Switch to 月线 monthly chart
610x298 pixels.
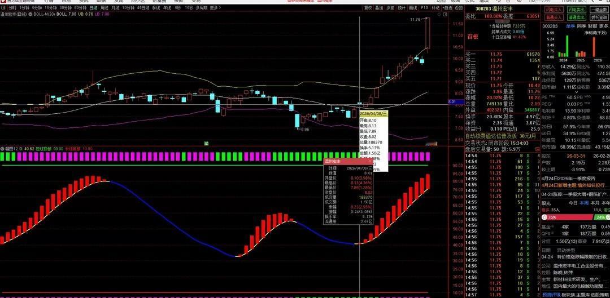[x=115, y=7]
